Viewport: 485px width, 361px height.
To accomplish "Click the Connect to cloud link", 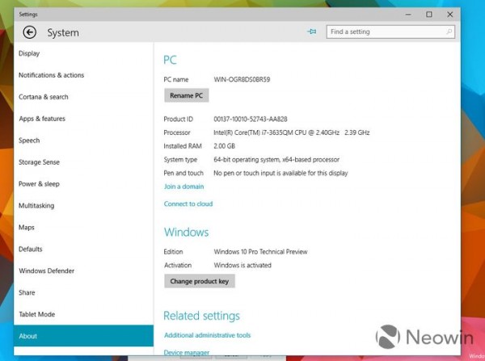I will pyautogui.click(x=188, y=204).
